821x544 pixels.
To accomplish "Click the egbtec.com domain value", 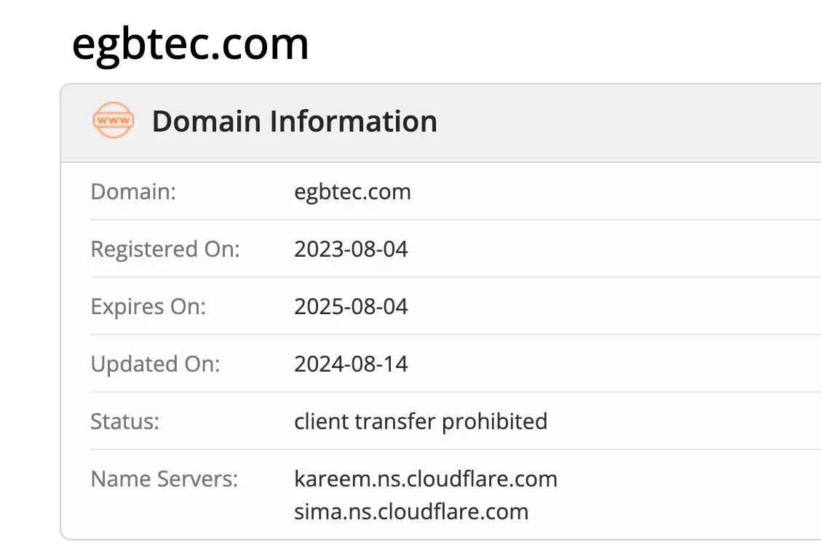I will 352,192.
